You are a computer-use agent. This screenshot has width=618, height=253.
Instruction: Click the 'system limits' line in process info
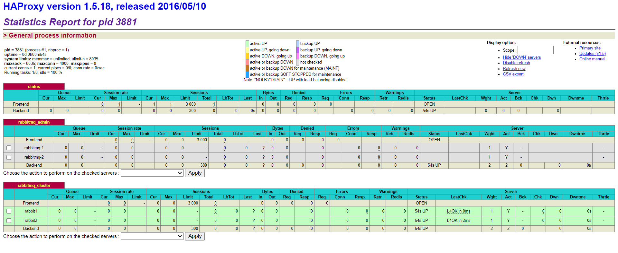pyautogui.click(x=51, y=59)
